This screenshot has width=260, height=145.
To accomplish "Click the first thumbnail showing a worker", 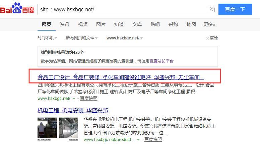I will point(47,128).
